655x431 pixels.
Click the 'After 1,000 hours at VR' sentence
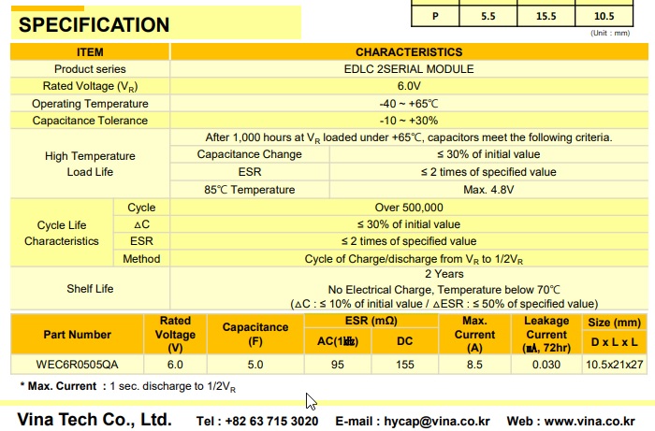pyautogui.click(x=409, y=137)
